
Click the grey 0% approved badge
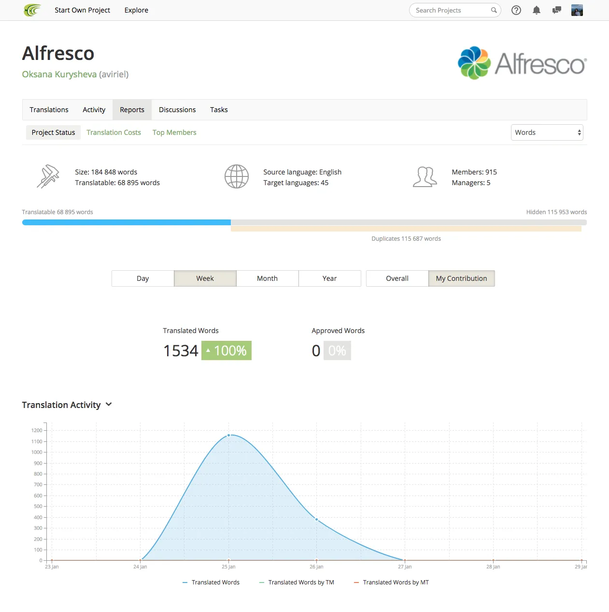coord(337,350)
